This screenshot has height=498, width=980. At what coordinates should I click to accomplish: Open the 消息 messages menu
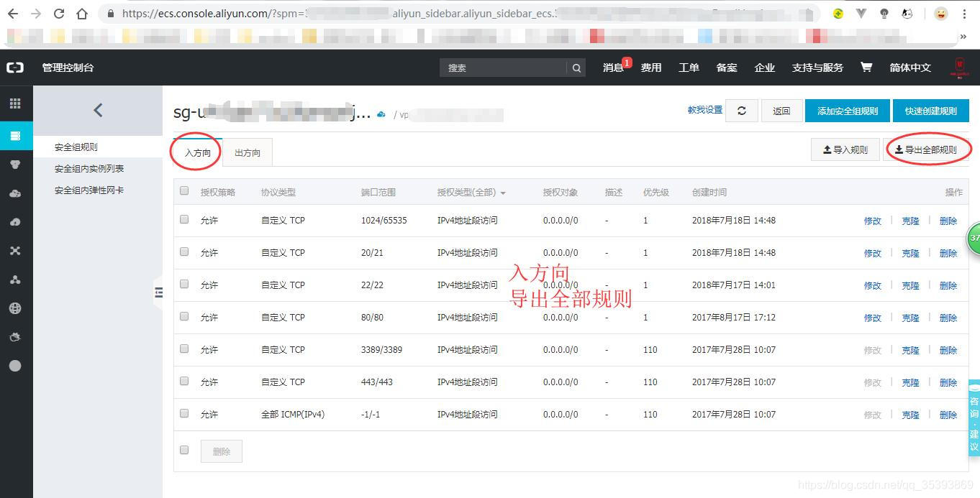click(613, 68)
